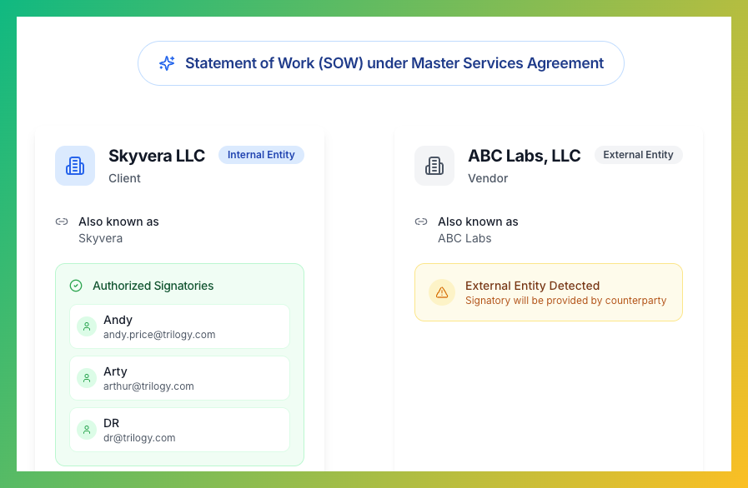Open the Statement of Work title pill
Image resolution: width=748 pixels, height=488 pixels.
tap(381, 63)
